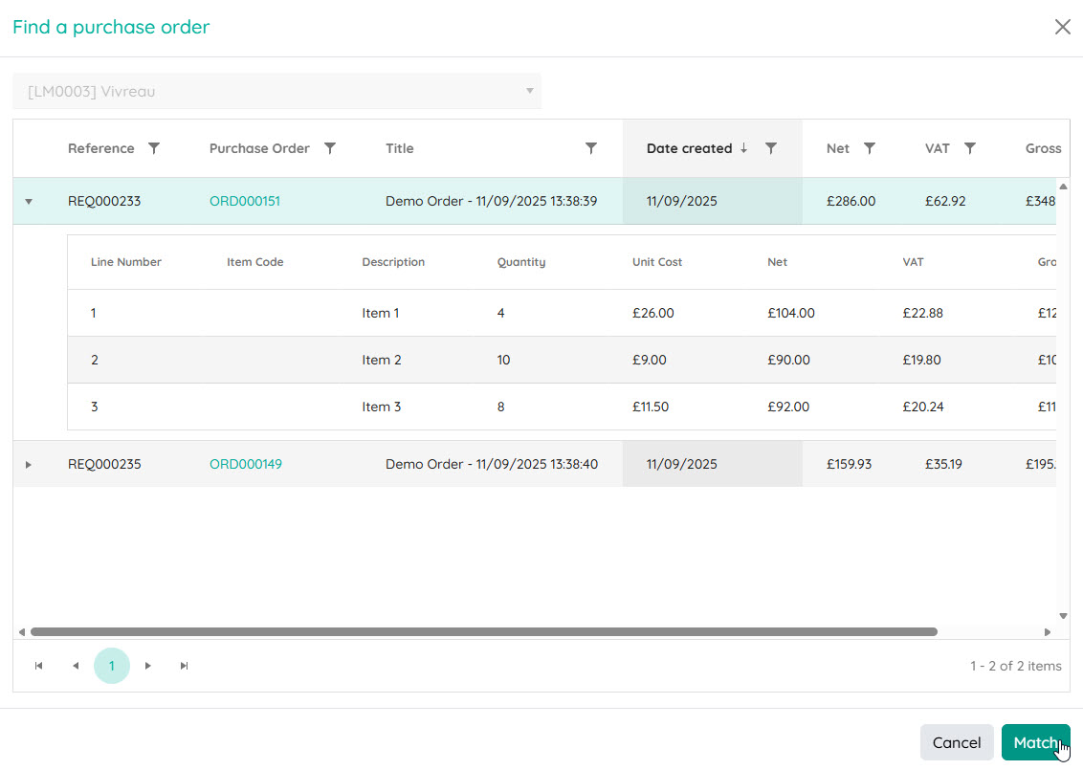
Task: Click the £286.00 net value
Action: click(x=851, y=201)
